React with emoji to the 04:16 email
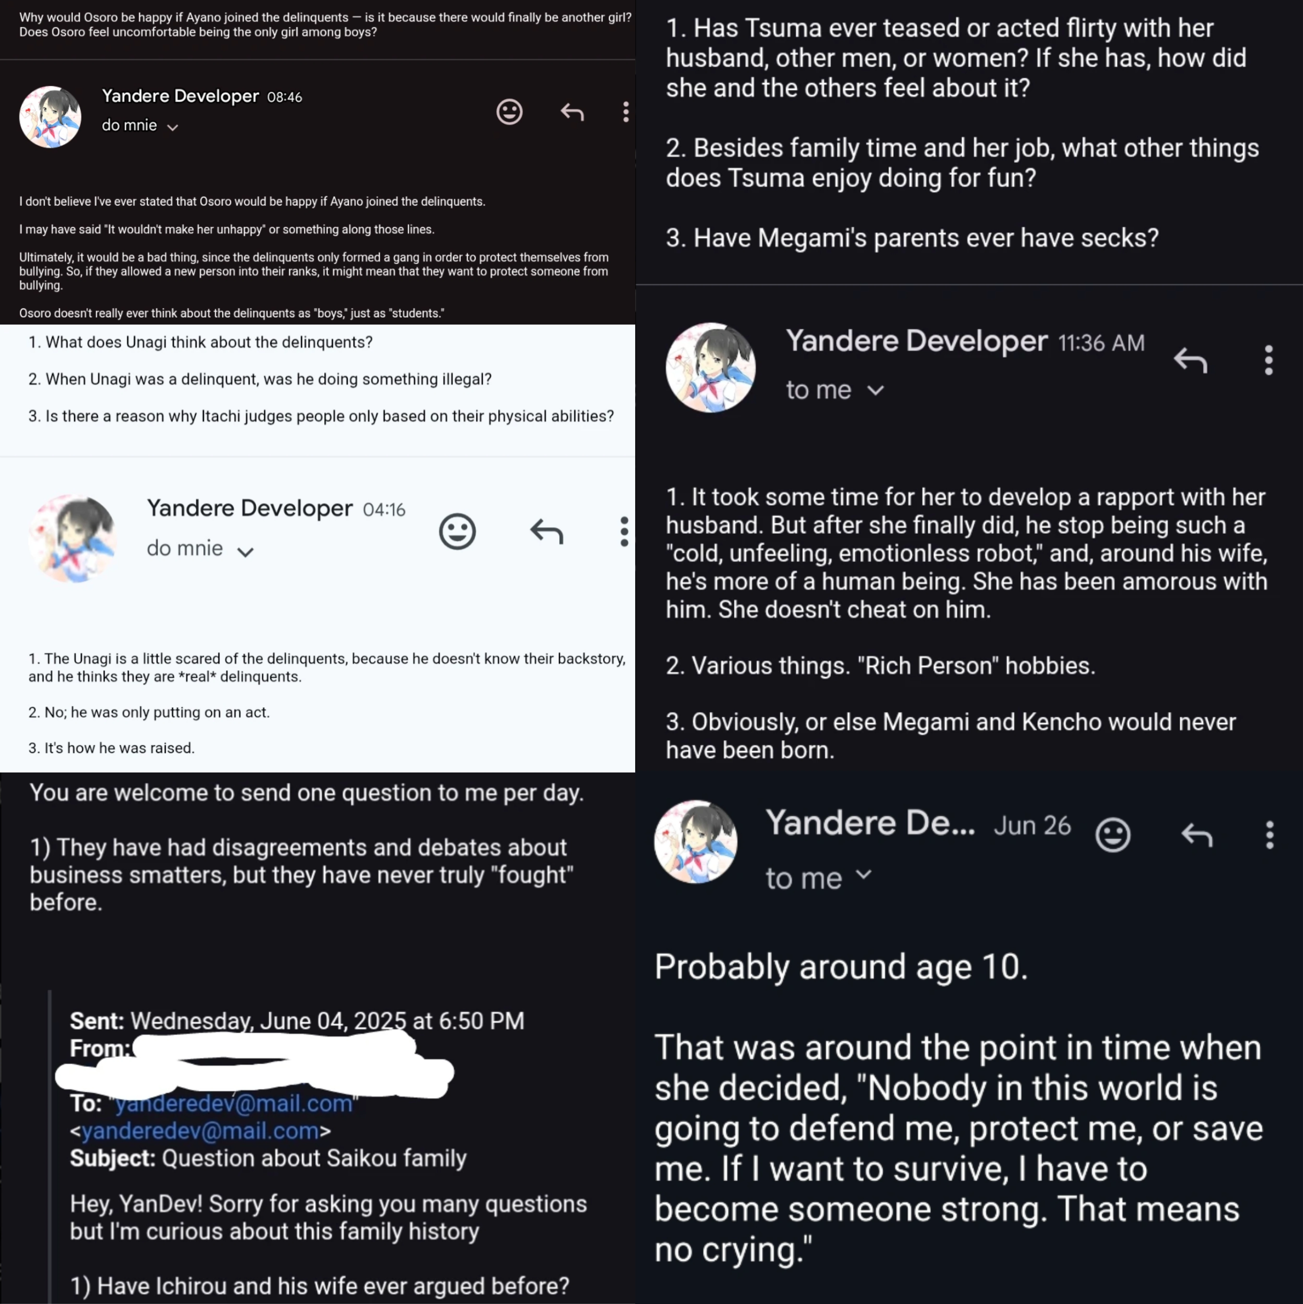Screen dimensions: 1303x1304 click(x=458, y=532)
